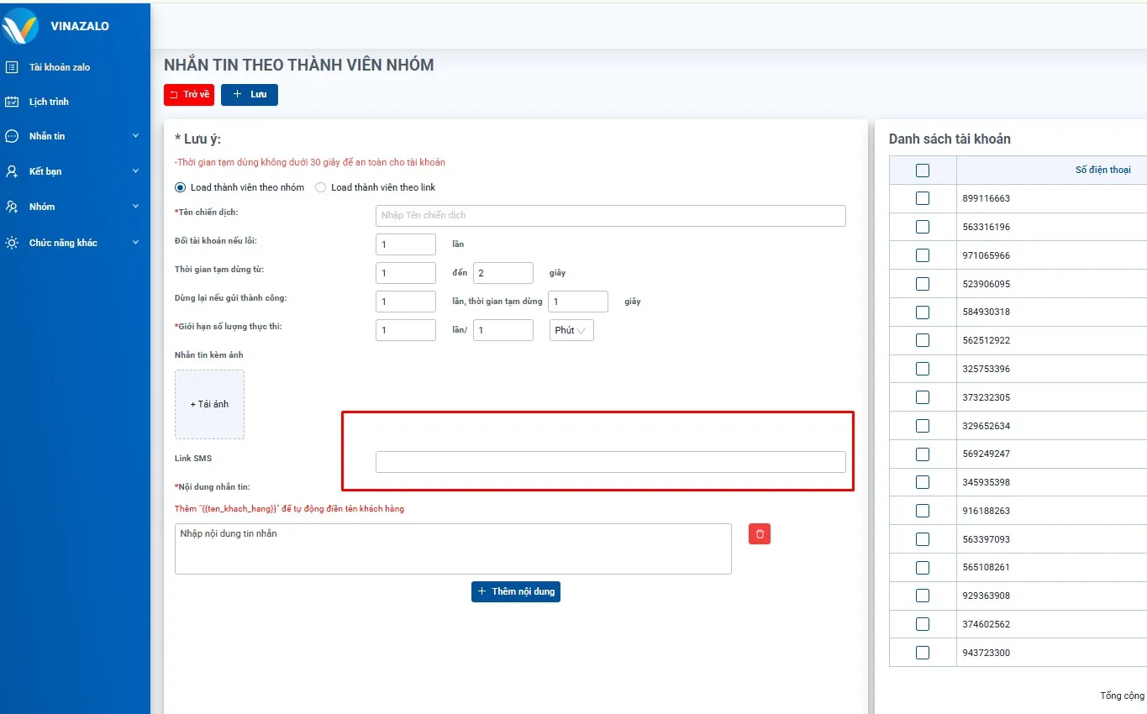Image resolution: width=1147 pixels, height=714 pixels.
Task: Toggle select-all checkbox in account list header
Action: [923, 171]
